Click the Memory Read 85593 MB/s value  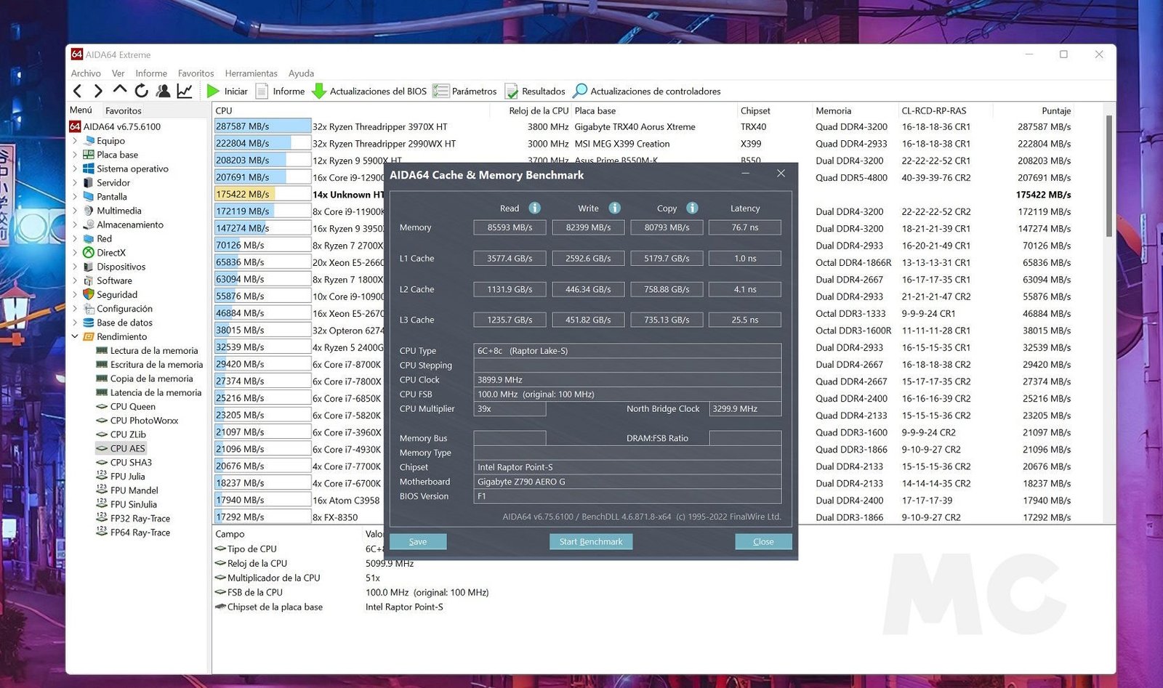point(510,227)
